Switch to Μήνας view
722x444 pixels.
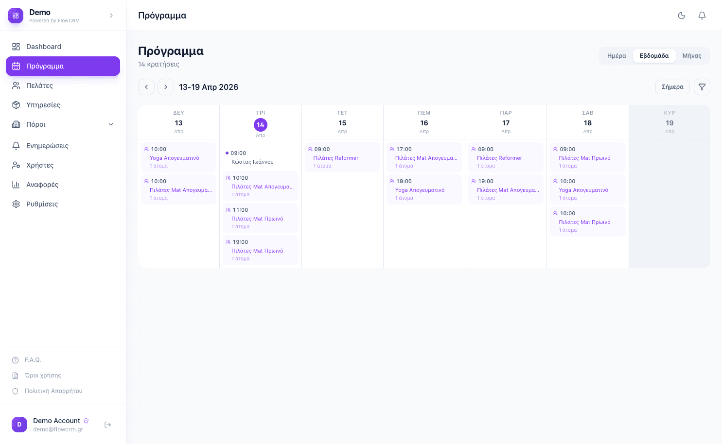tap(692, 56)
